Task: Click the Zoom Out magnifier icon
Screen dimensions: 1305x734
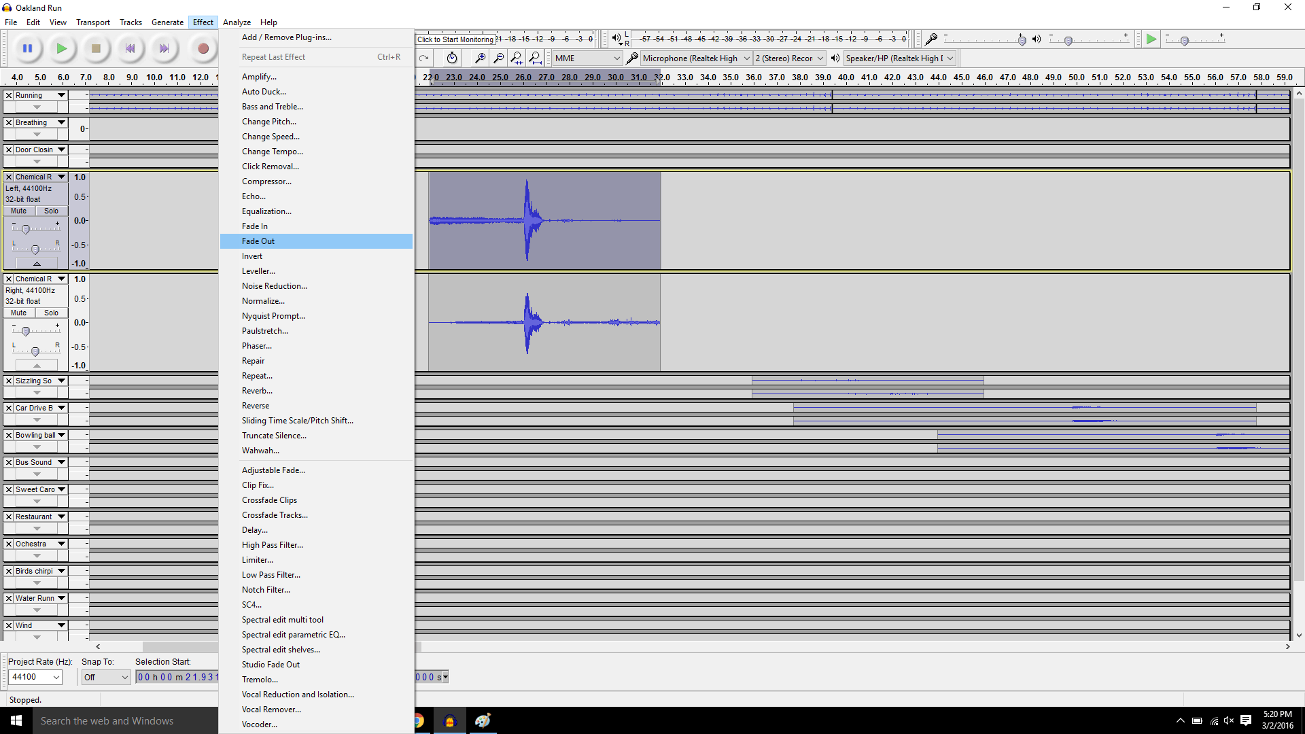Action: pos(498,58)
